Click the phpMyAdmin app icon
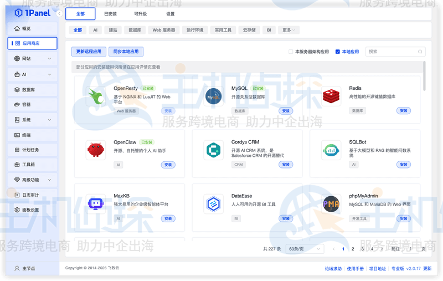 click(331, 204)
